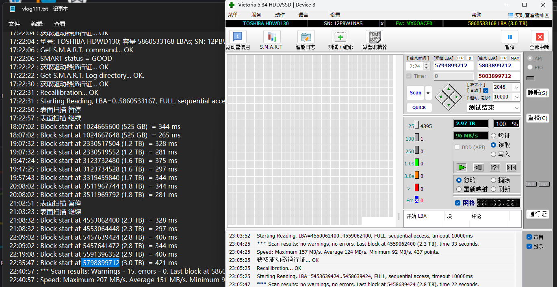The height and width of the screenshot is (287, 557).
Task: Click the end time 2:24 spinner arrows
Action: coord(426,66)
